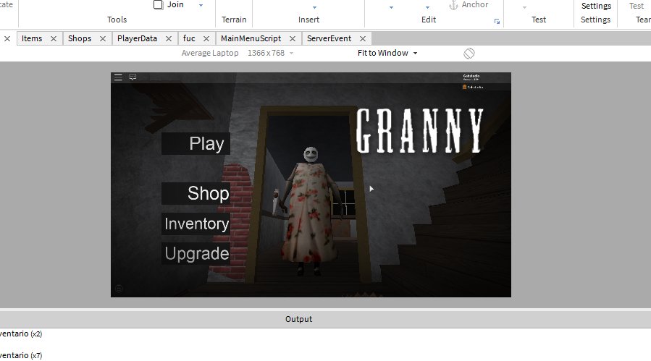
Task: Close the PlayerData tab
Action: (x=169, y=38)
